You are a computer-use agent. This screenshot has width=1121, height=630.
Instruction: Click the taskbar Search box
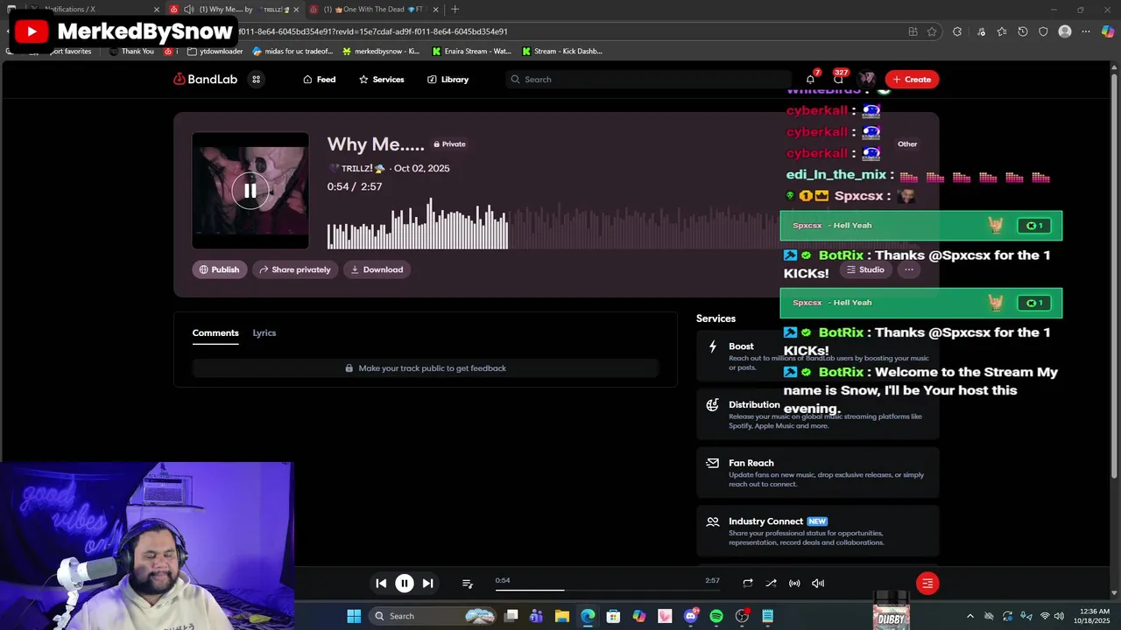point(433,616)
